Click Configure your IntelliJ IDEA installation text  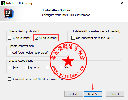pyautogui.click(x=66, y=15)
